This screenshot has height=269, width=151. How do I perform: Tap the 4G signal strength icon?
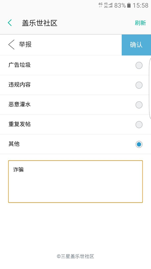(108, 5)
